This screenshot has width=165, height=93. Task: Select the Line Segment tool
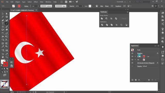pos(7,24)
